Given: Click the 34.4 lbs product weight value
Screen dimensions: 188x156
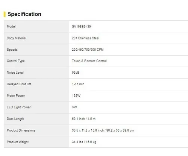Looking at the screenshot, I should pyautogui.click(x=84, y=142).
